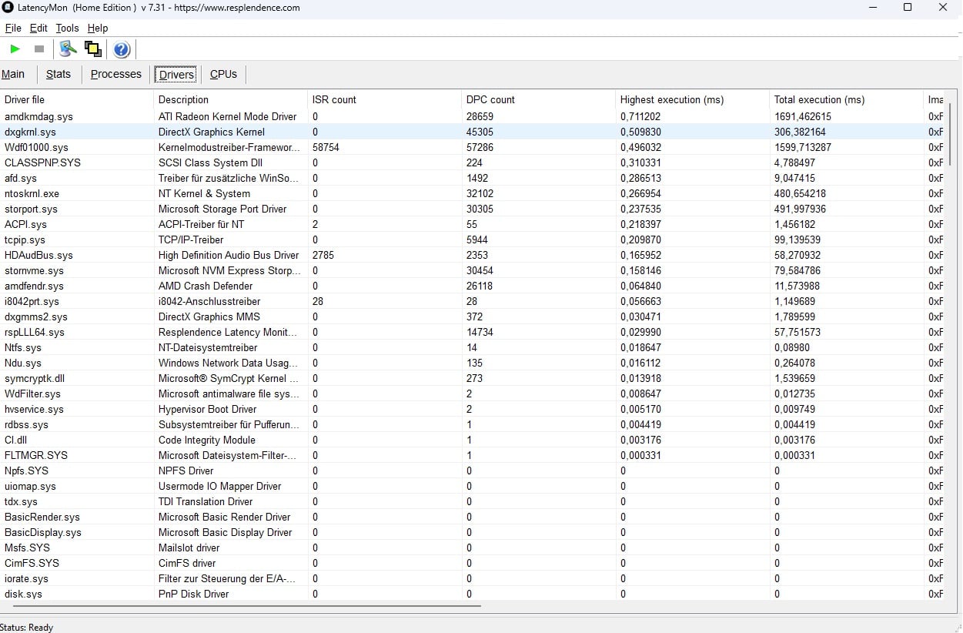Select the dxgkrnl.sys driver row
This screenshot has height=633, width=963.
(x=473, y=132)
